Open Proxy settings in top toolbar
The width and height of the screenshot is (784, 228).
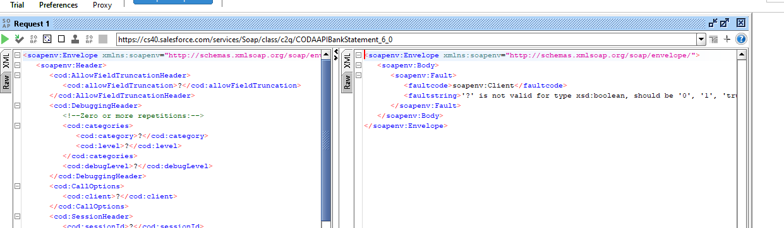pyautogui.click(x=102, y=5)
